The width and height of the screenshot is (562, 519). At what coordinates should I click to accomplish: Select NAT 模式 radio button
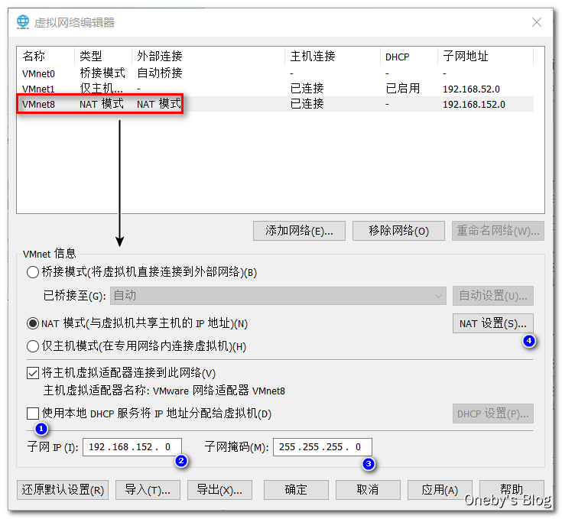tap(33, 323)
